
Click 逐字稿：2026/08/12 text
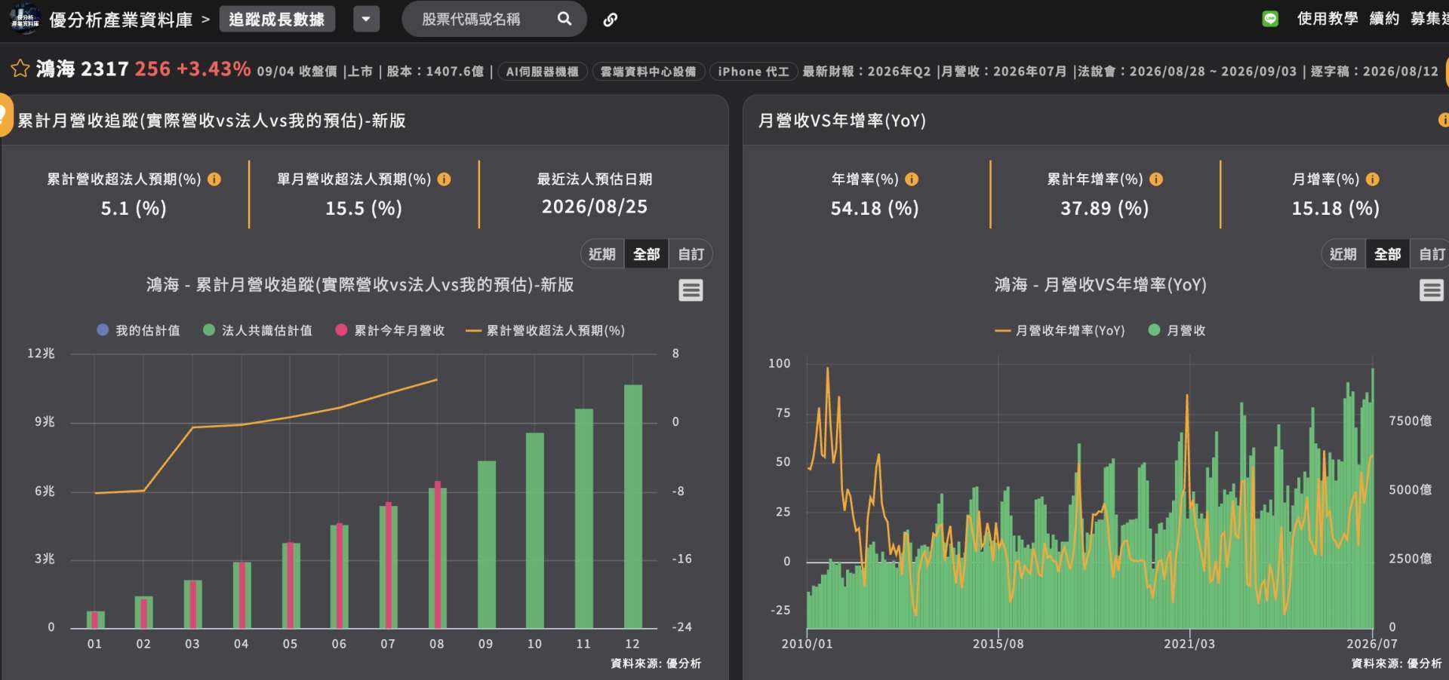pos(1374,72)
